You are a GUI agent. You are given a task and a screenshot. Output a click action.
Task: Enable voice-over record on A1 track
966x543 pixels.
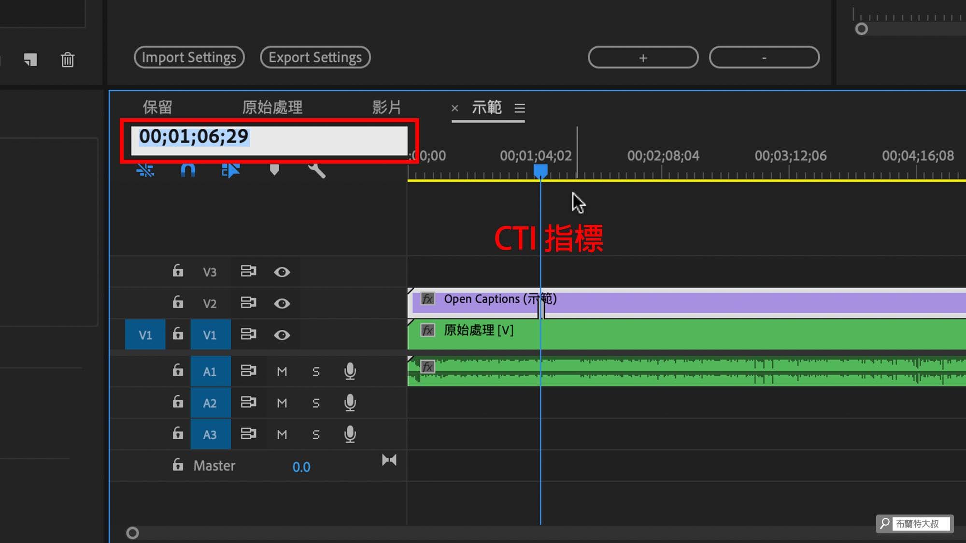[x=350, y=371]
